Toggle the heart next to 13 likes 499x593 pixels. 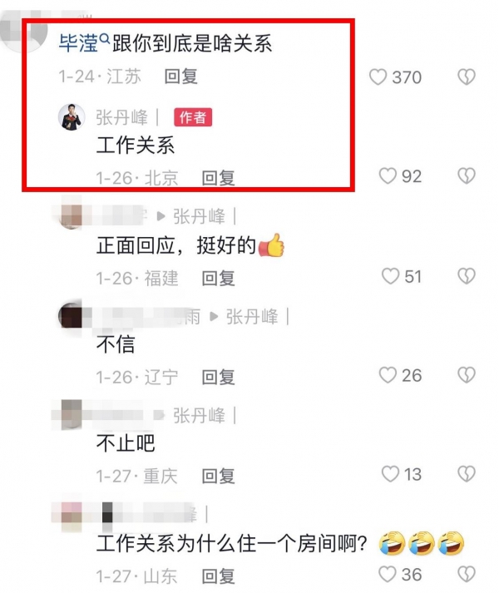pyautogui.click(x=390, y=474)
